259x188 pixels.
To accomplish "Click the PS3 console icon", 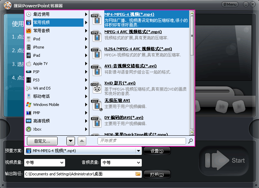I will (x=29, y=80).
